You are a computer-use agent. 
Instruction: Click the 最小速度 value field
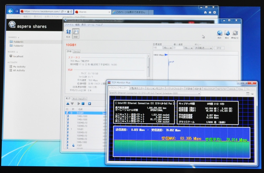click(x=178, y=48)
